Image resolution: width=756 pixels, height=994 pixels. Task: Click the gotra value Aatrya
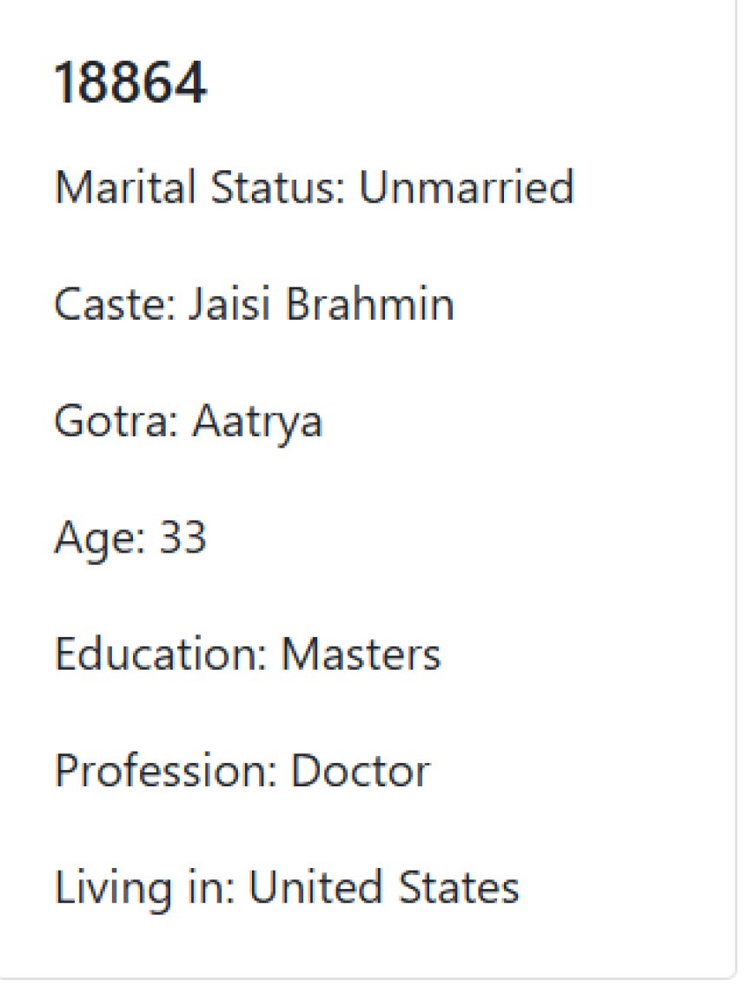257,422
